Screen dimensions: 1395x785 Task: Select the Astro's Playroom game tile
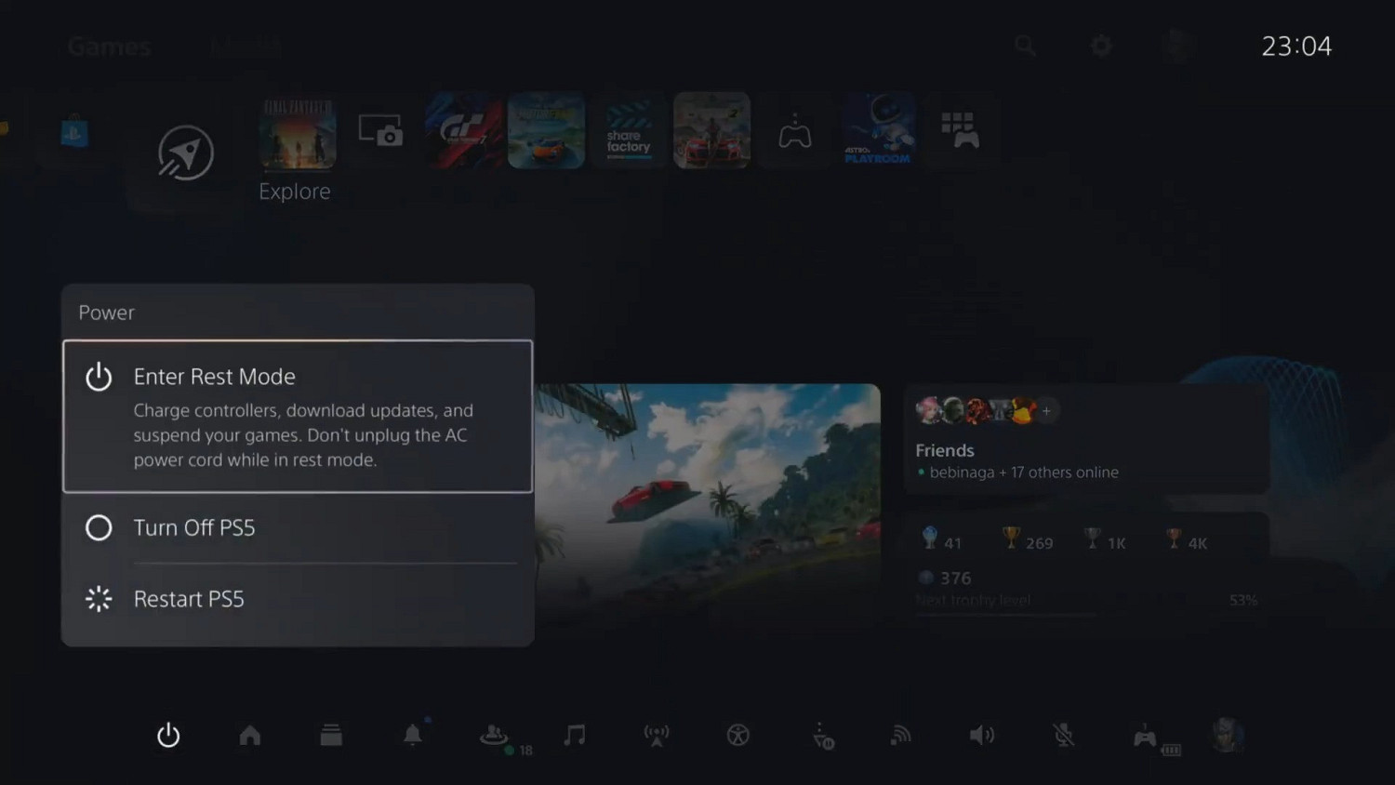coord(878,130)
